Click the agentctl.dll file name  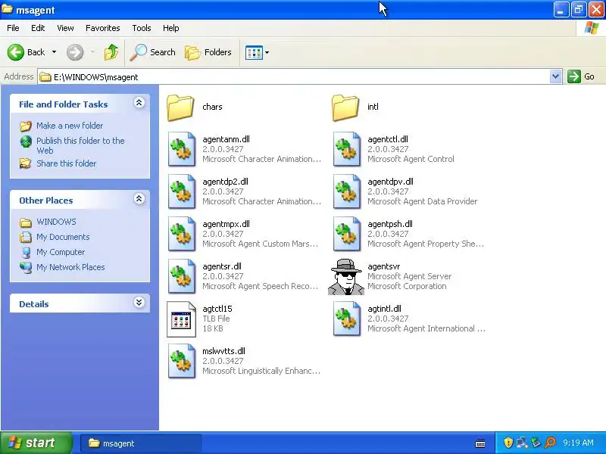(x=388, y=139)
